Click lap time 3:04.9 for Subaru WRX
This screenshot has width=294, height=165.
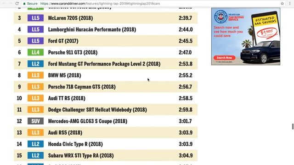[x=186, y=155]
